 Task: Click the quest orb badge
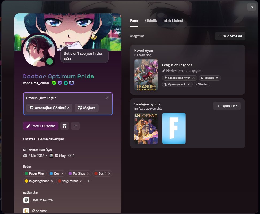tap(72, 83)
